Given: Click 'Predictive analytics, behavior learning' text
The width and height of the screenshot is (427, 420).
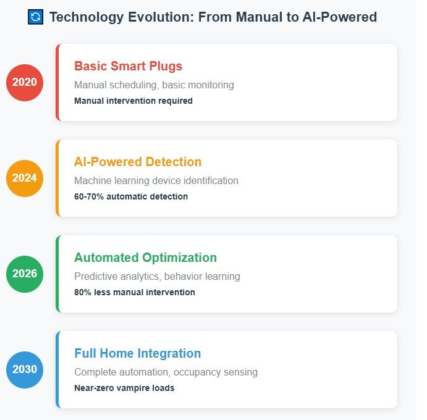Looking at the screenshot, I should pos(157,276).
